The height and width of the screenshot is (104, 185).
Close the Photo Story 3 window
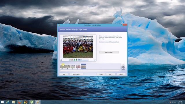125,25
